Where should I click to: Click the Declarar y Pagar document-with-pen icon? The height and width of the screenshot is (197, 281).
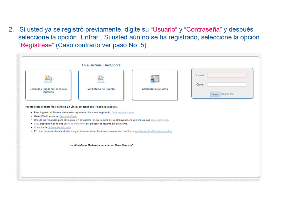pyautogui.click(x=48, y=79)
